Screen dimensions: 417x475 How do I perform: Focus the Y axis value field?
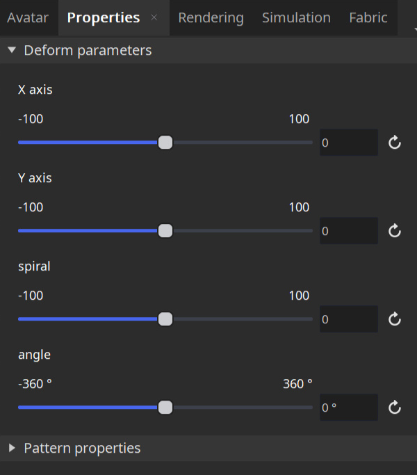point(348,231)
